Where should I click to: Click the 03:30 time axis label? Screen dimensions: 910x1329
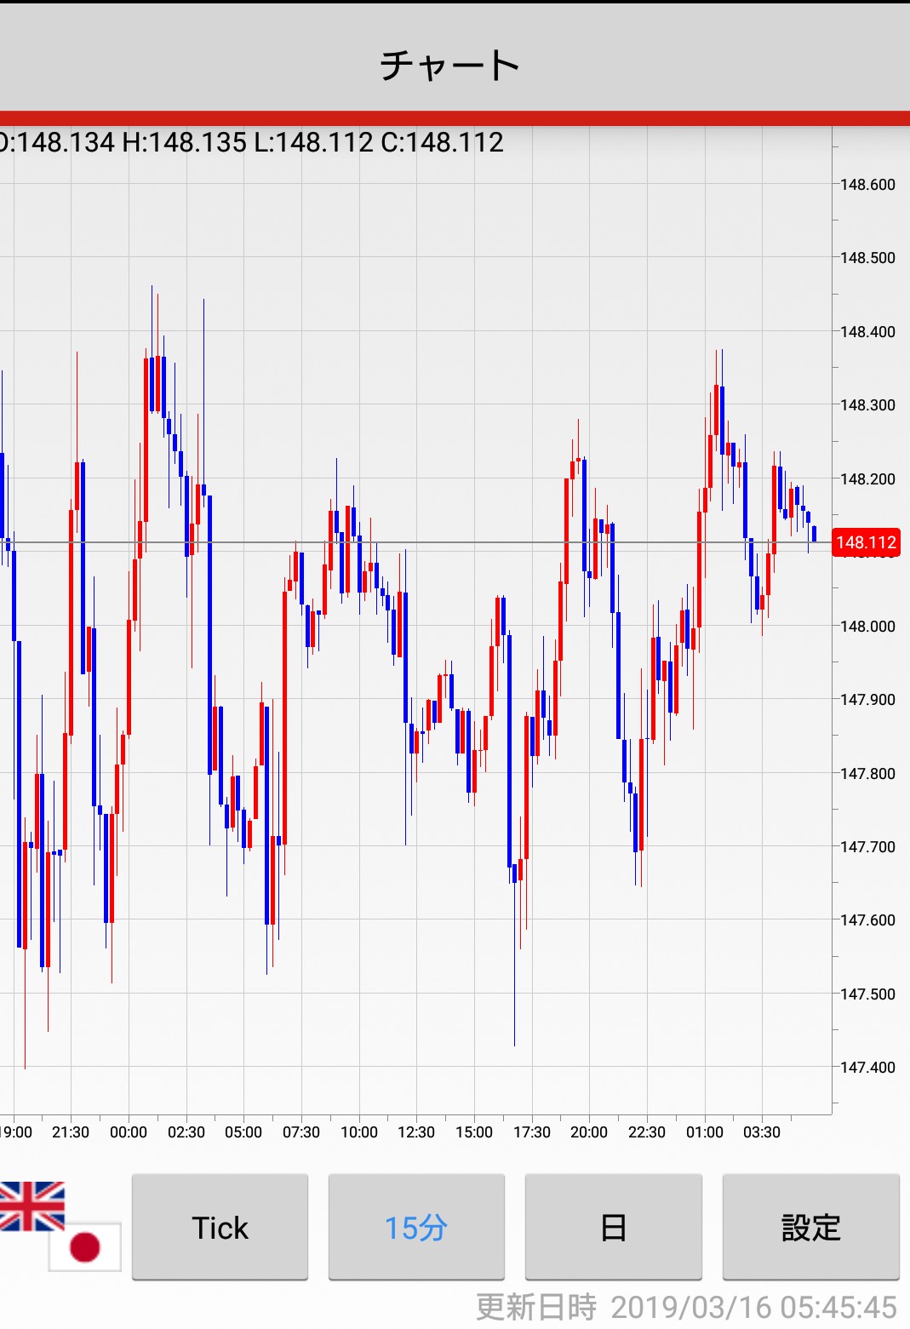click(x=762, y=1132)
